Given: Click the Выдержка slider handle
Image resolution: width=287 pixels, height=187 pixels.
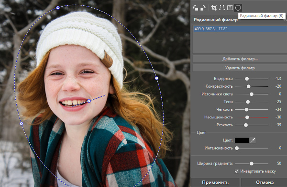Looking at the screenshot, I should tap(247, 79).
